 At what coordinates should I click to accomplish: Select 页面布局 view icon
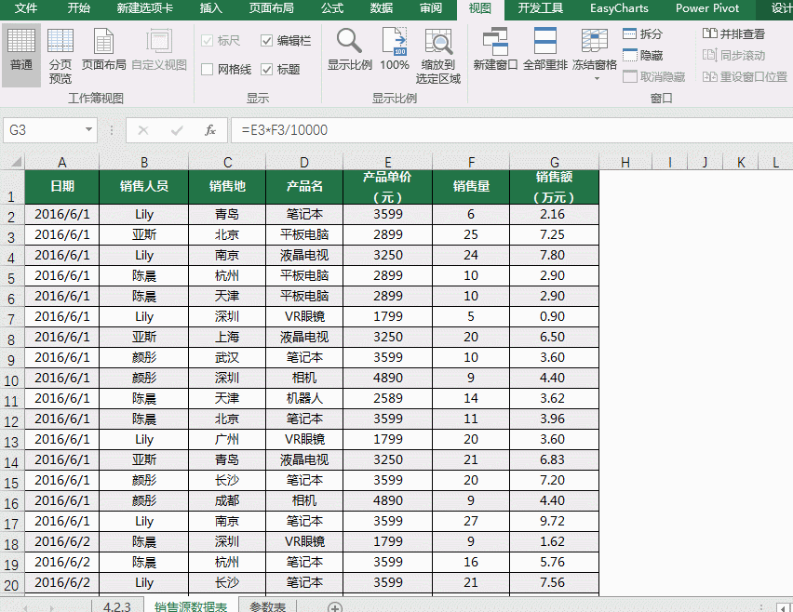(x=103, y=51)
